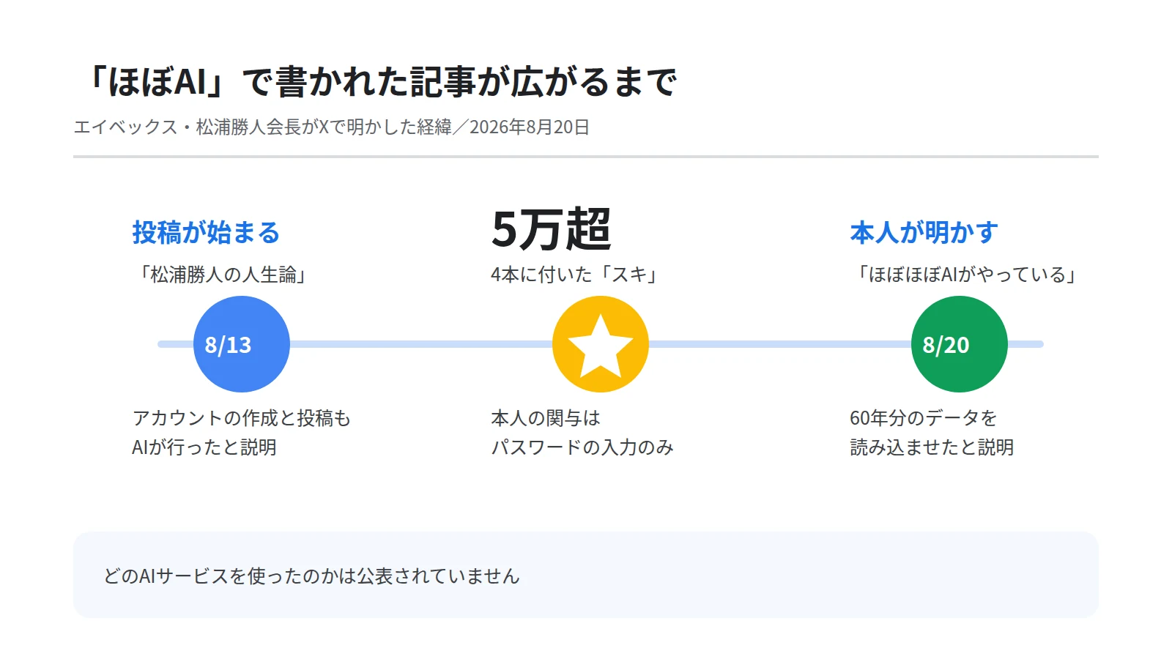Click the line パスワードの入力のみ

[x=582, y=447]
